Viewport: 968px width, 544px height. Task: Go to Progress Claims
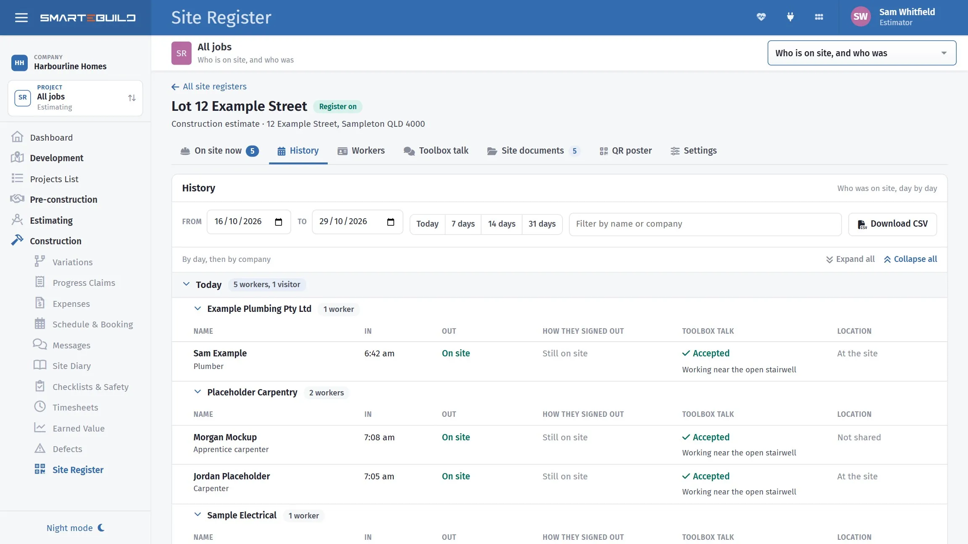click(84, 282)
